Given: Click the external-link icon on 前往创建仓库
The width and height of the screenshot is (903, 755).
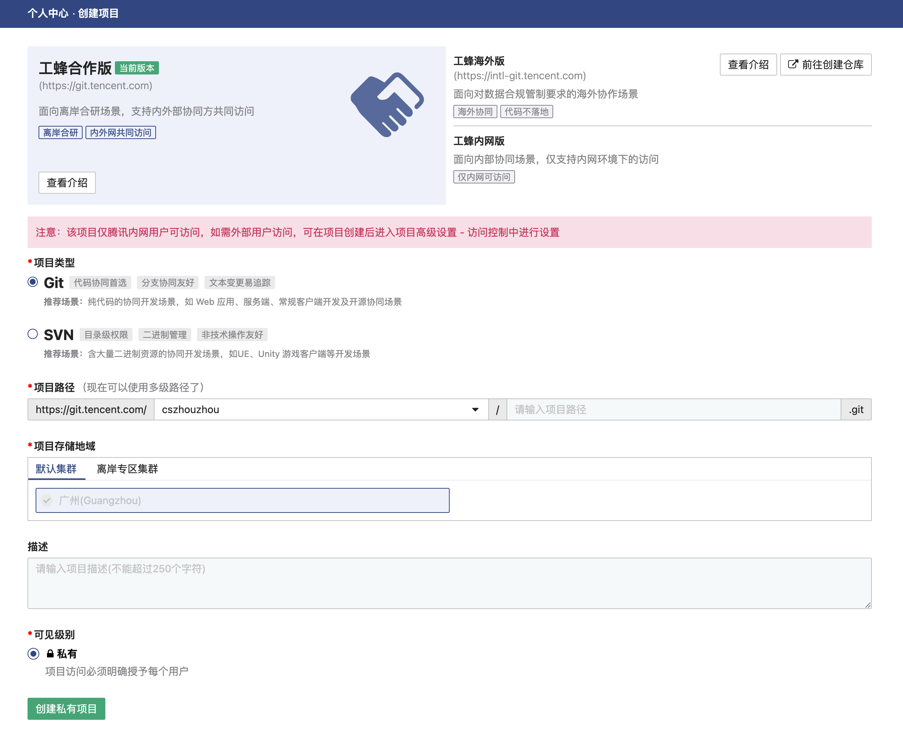Looking at the screenshot, I should (x=793, y=65).
